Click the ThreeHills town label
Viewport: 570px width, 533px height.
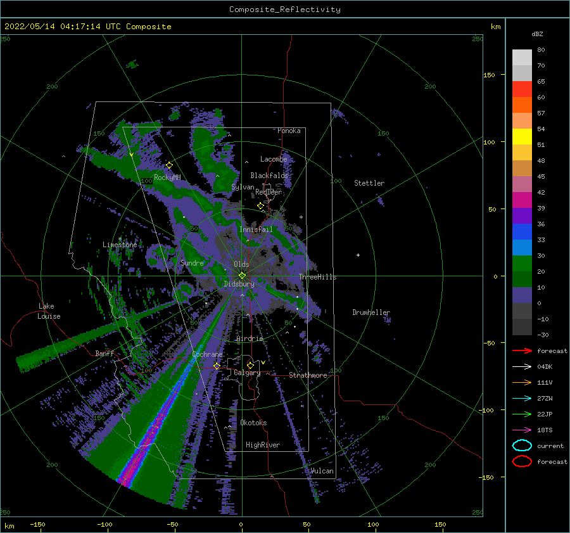point(317,277)
